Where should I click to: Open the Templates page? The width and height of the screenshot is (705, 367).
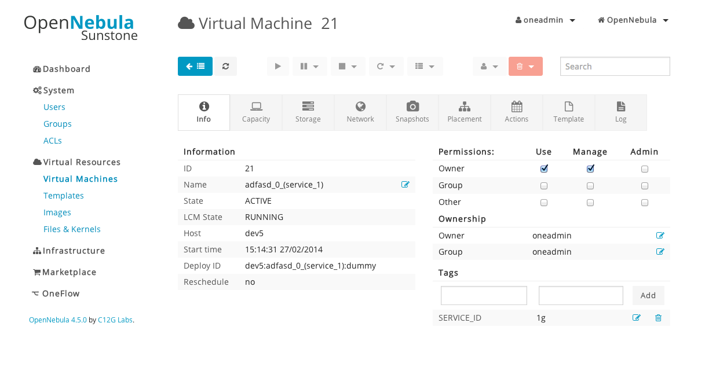[x=64, y=196]
